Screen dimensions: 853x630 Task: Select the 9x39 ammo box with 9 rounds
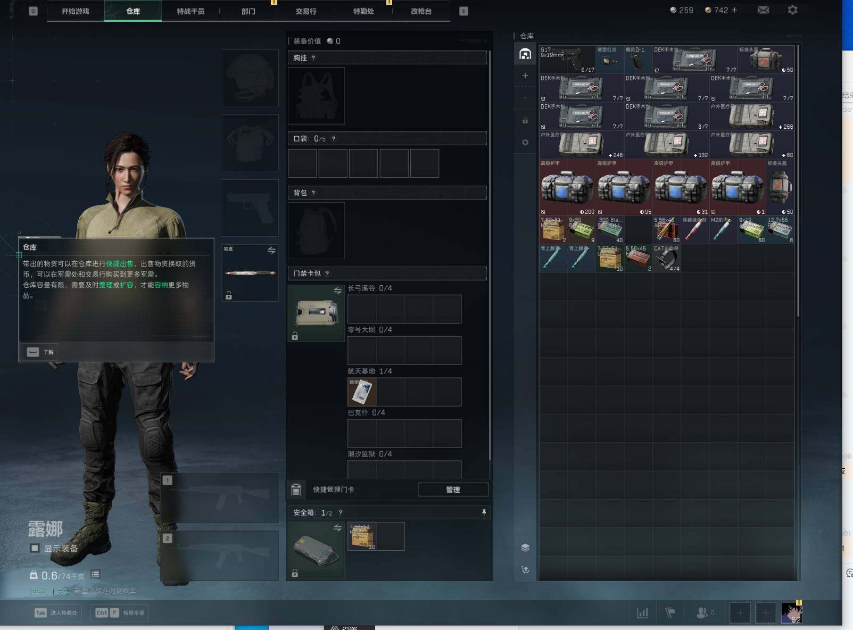tap(581, 229)
